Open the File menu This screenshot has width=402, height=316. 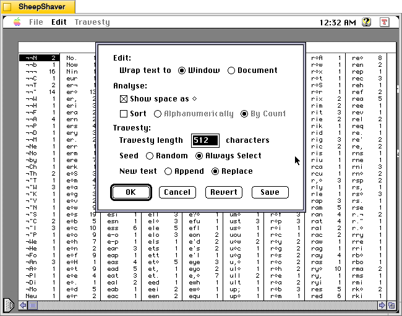(x=36, y=22)
